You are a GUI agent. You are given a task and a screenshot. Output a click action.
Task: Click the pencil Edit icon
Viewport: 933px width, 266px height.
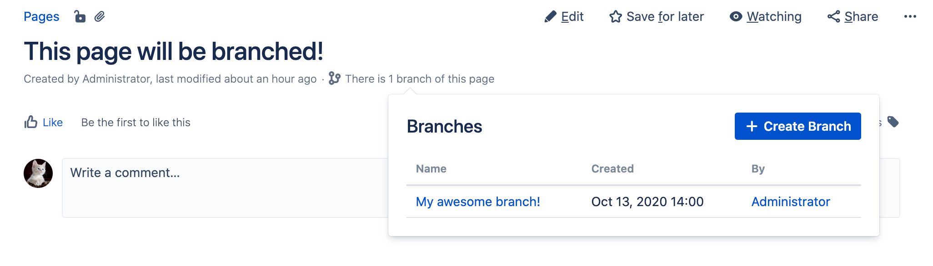[550, 17]
